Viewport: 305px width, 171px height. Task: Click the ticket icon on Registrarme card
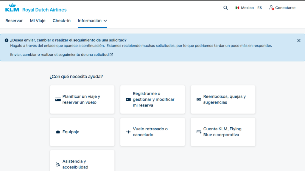(128, 99)
